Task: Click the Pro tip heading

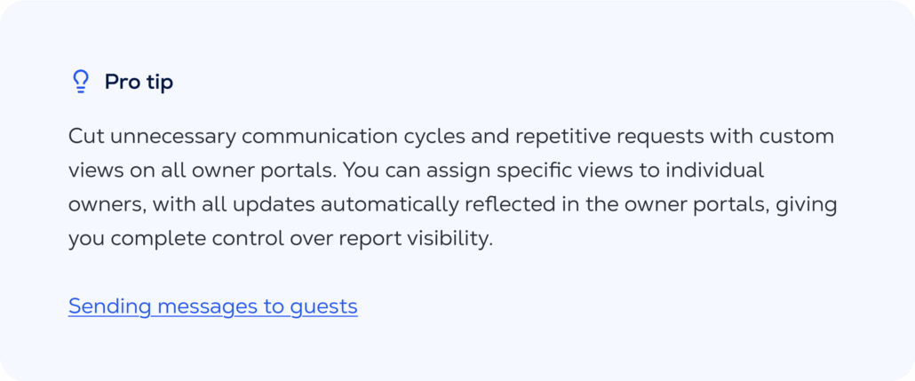Action: coord(139,83)
